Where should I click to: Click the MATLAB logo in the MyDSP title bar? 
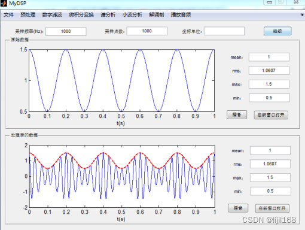click(4, 3)
